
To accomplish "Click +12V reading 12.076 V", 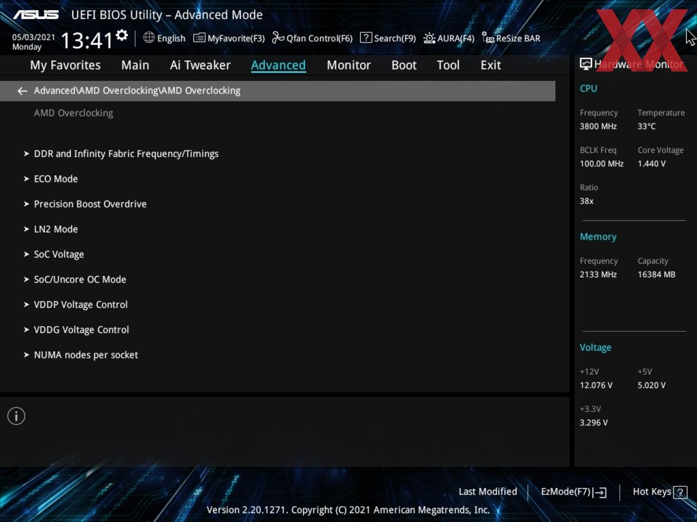I will tap(596, 385).
